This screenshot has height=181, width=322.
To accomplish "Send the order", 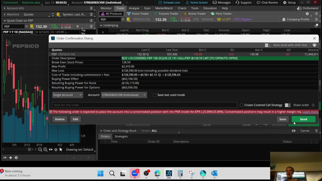I will 303,119.
